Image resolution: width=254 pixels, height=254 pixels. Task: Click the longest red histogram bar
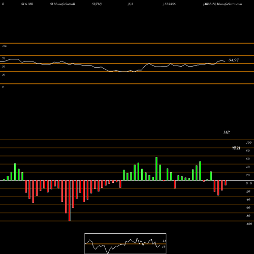(70, 201)
